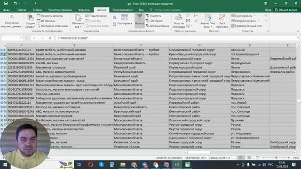Open Skype from taskbar
This screenshot has width=301, height=169.
tap(102, 165)
